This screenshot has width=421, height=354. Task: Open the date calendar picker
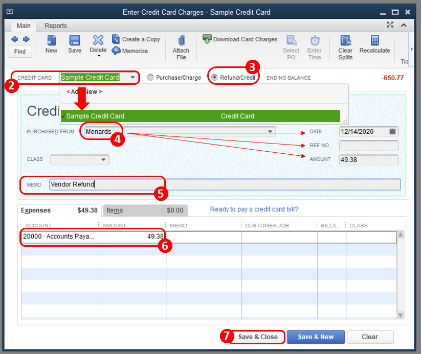click(392, 132)
